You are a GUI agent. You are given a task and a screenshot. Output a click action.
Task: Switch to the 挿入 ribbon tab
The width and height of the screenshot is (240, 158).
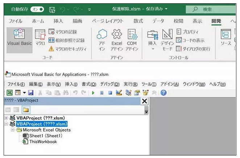[x=58, y=21]
